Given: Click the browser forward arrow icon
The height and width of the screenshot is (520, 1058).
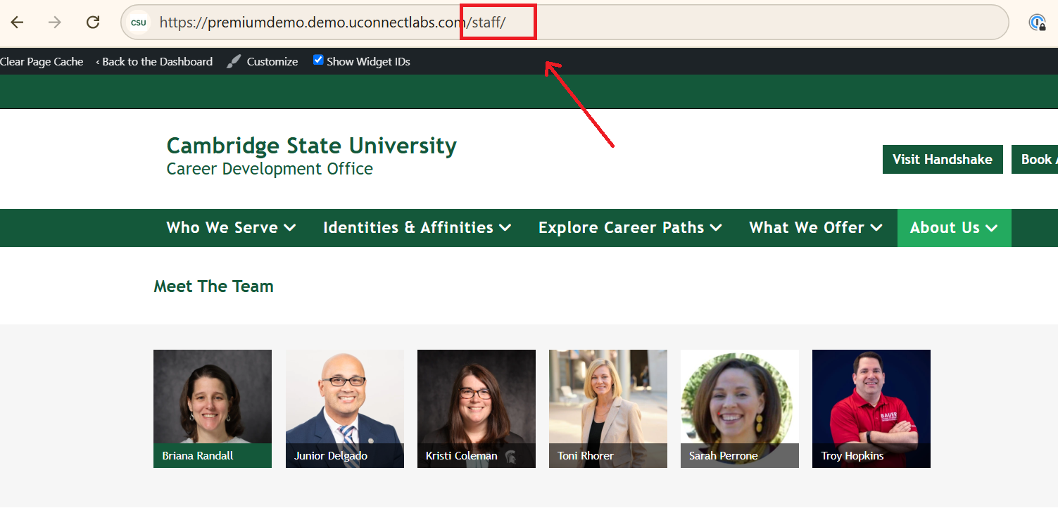Looking at the screenshot, I should tap(54, 23).
